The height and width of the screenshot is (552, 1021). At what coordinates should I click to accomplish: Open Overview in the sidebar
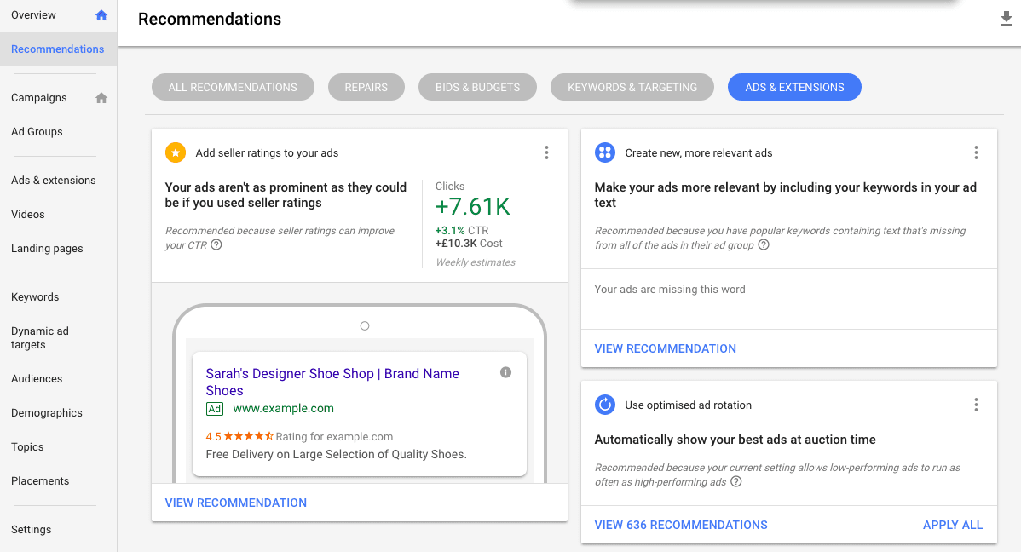33,15
